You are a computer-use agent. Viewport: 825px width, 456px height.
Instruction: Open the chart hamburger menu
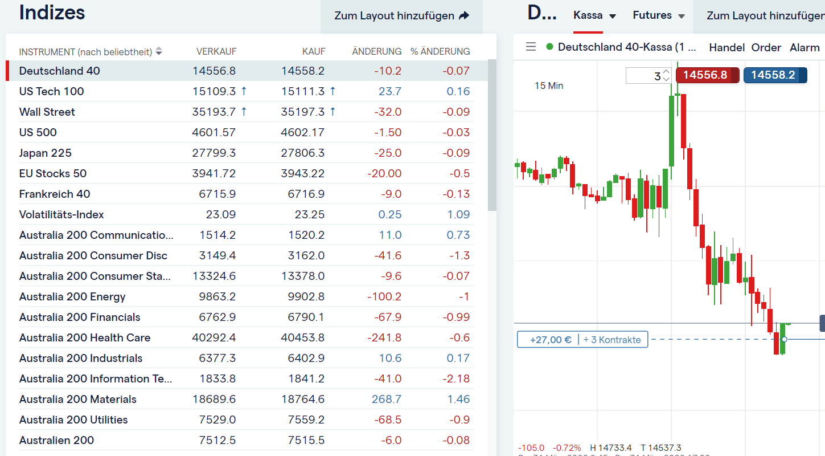[531, 47]
